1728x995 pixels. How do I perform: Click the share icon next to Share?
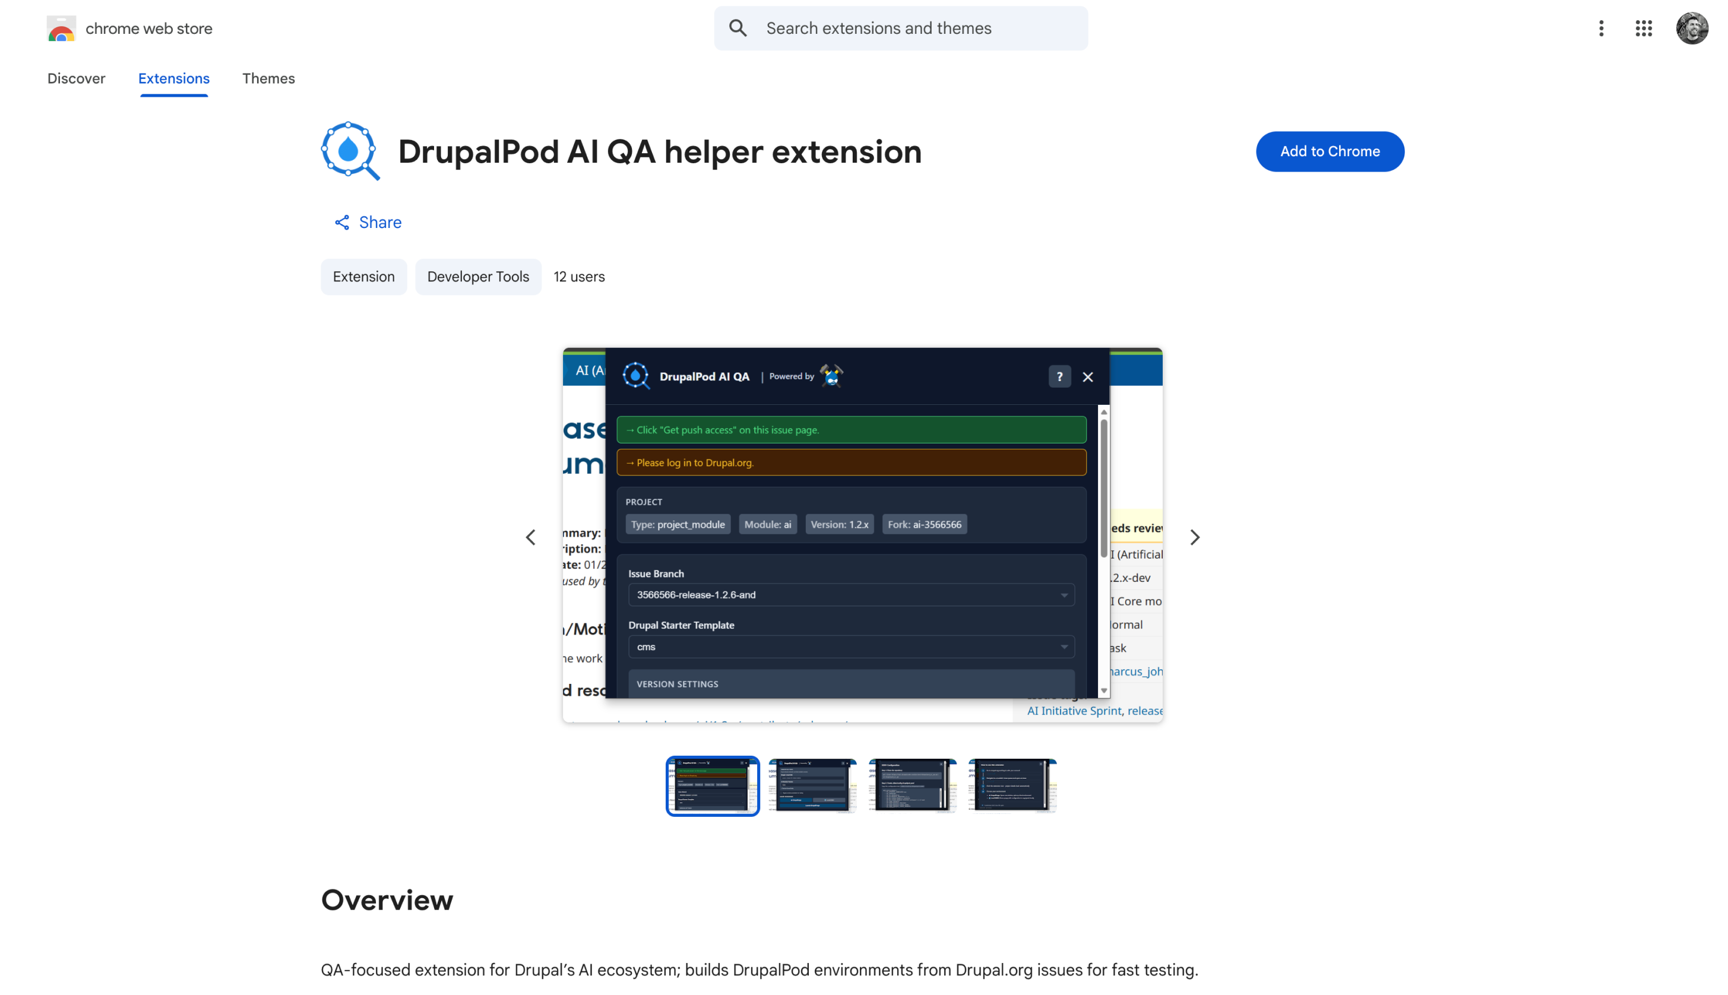342,222
